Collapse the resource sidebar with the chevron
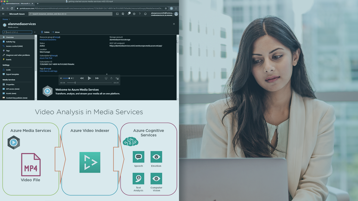The image size is (358, 201). tap(35, 32)
